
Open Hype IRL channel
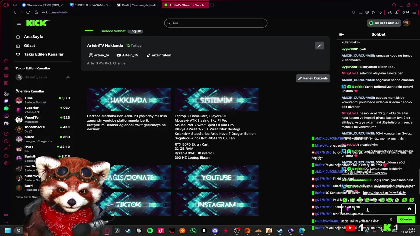coord(43,149)
